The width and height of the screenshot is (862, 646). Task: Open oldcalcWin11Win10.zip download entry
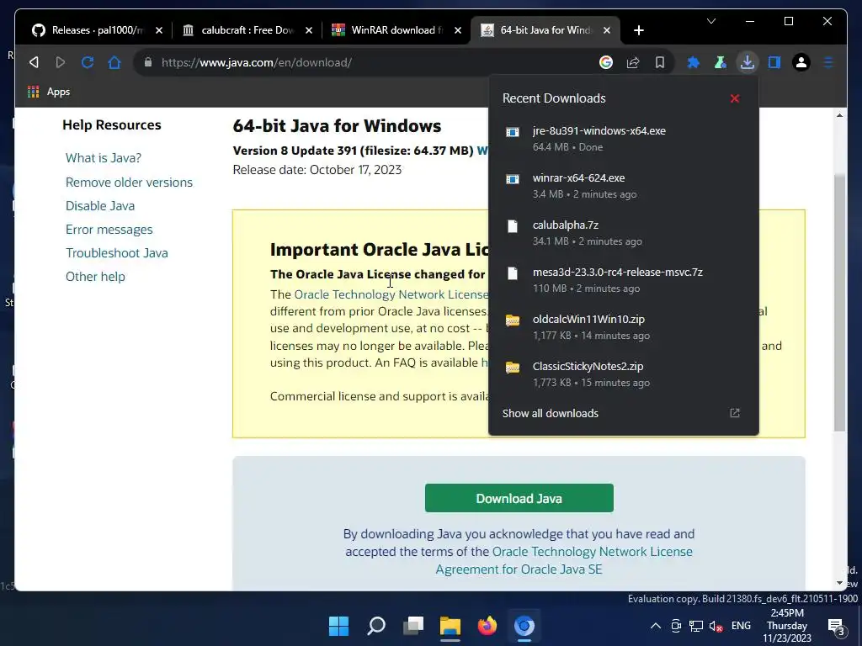point(624,327)
